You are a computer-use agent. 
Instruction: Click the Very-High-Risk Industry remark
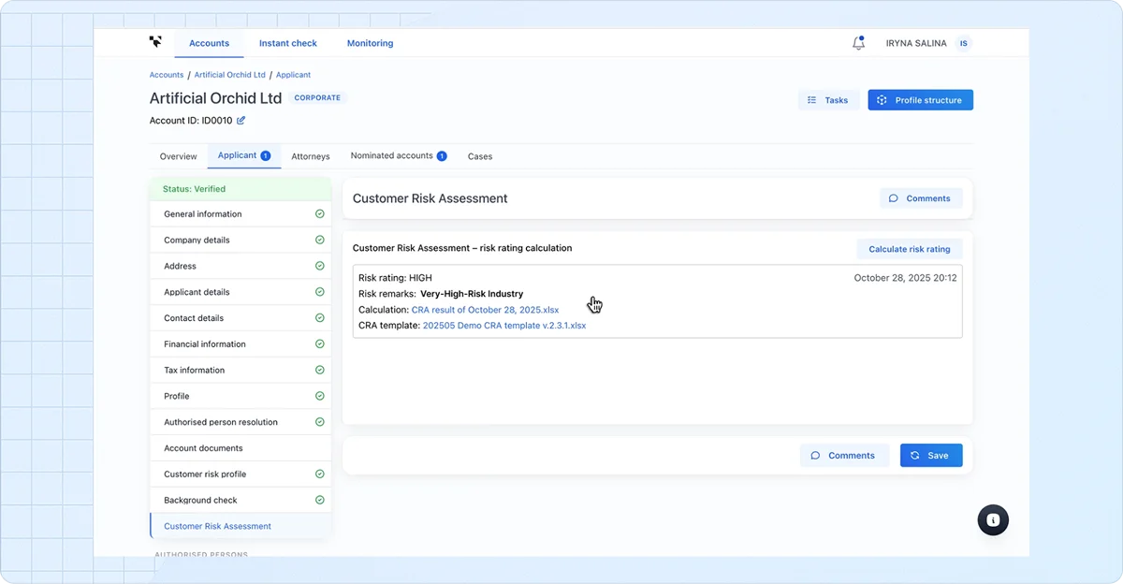coord(472,294)
